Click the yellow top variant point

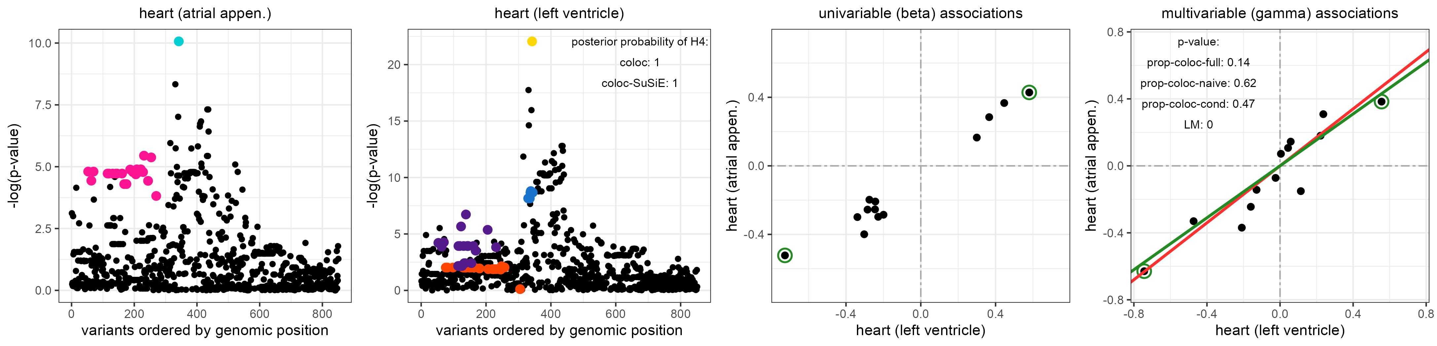[x=532, y=41]
